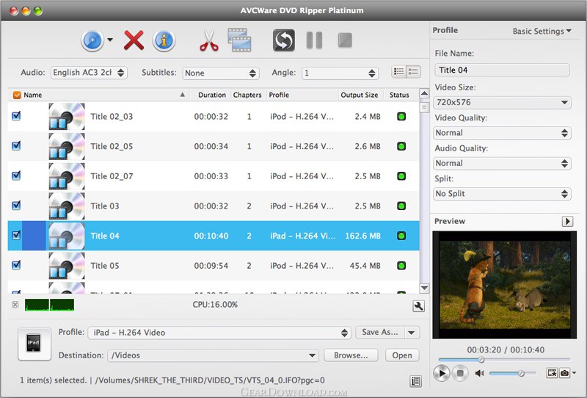Start ripping with the convert arrows button

coord(283,40)
